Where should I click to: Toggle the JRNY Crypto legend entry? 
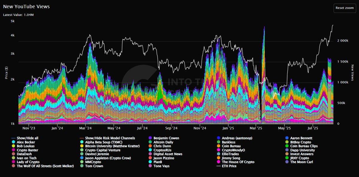(297, 158)
